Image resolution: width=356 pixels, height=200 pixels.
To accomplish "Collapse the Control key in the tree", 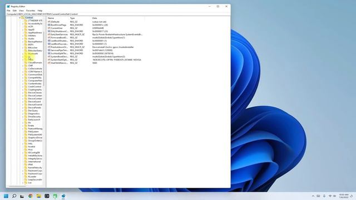I will (x=20, y=18).
